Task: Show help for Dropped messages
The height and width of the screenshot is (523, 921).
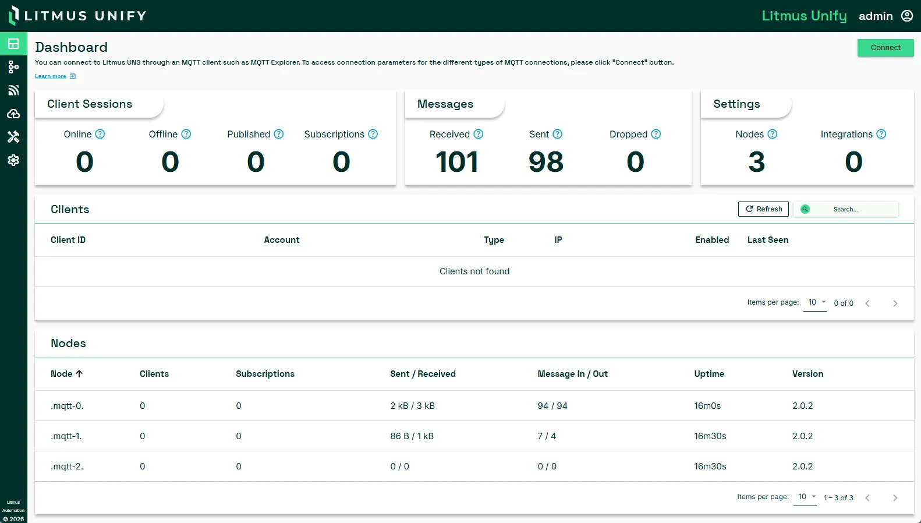Action: 656,134
